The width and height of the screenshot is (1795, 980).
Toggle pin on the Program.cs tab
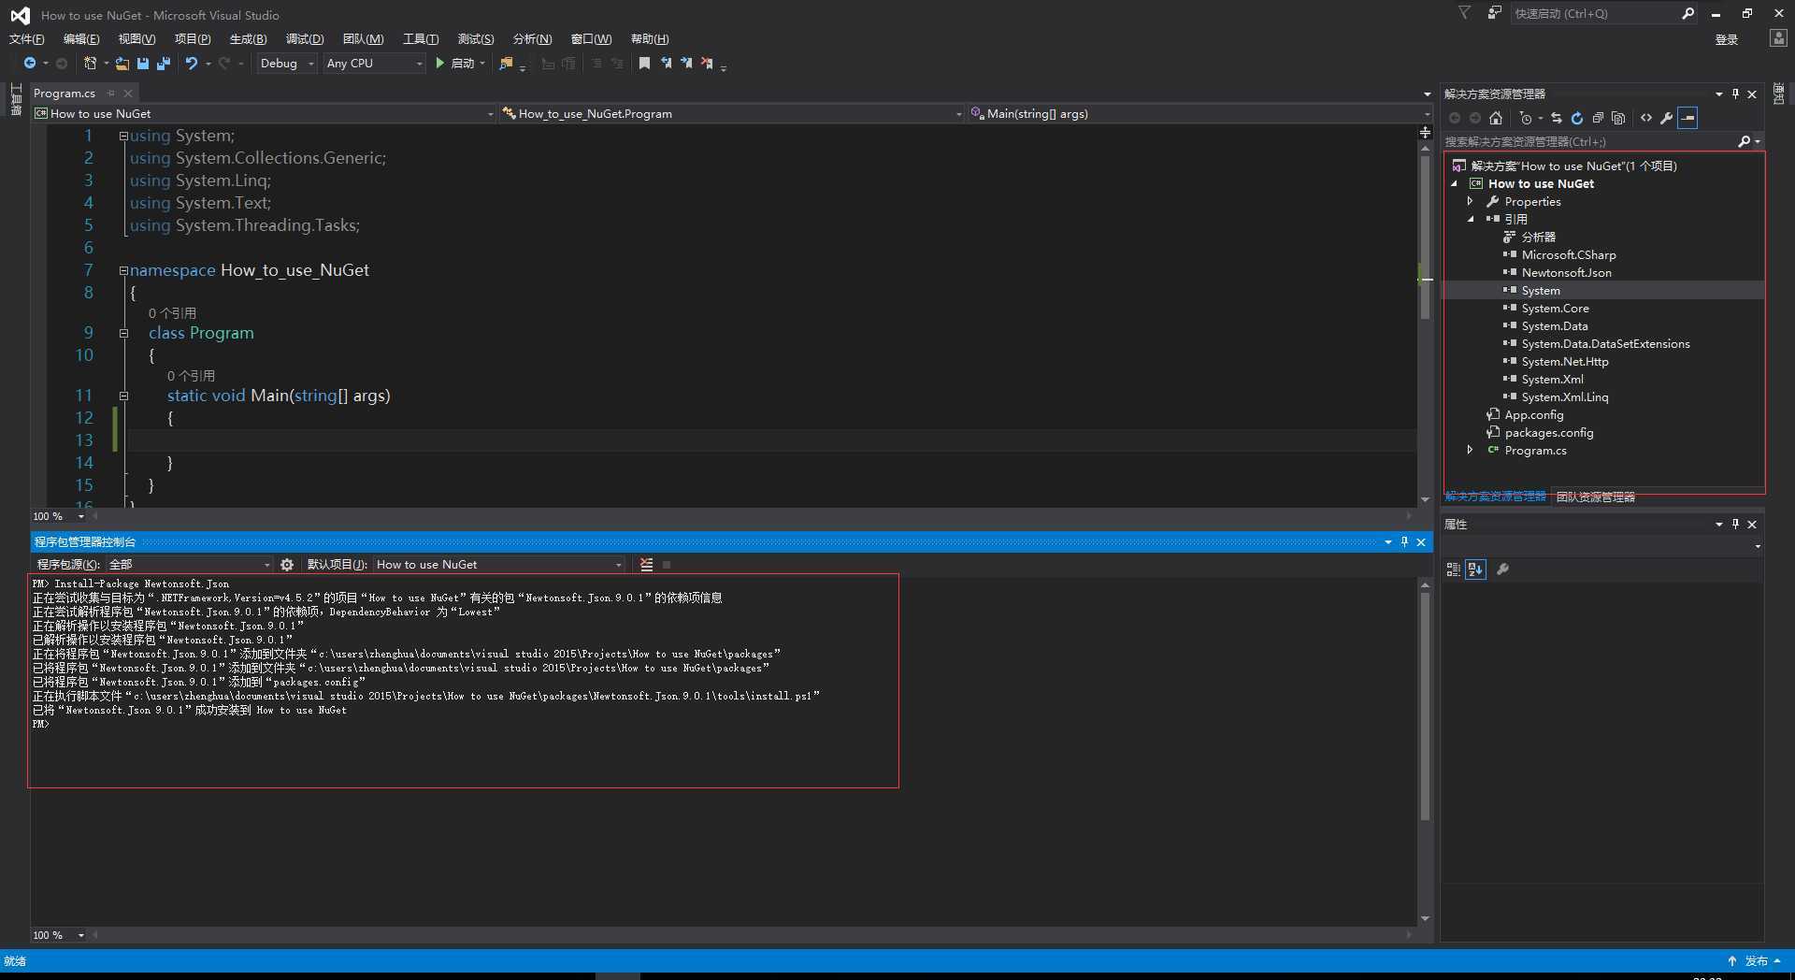(111, 93)
